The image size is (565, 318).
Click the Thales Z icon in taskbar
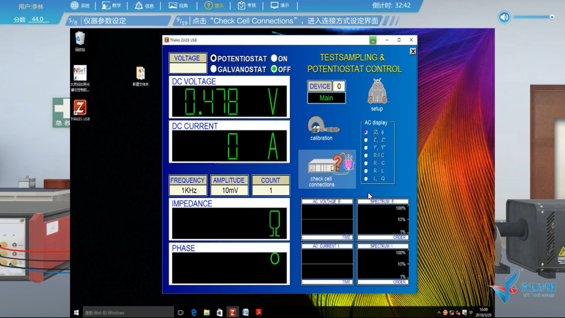pyautogui.click(x=232, y=313)
